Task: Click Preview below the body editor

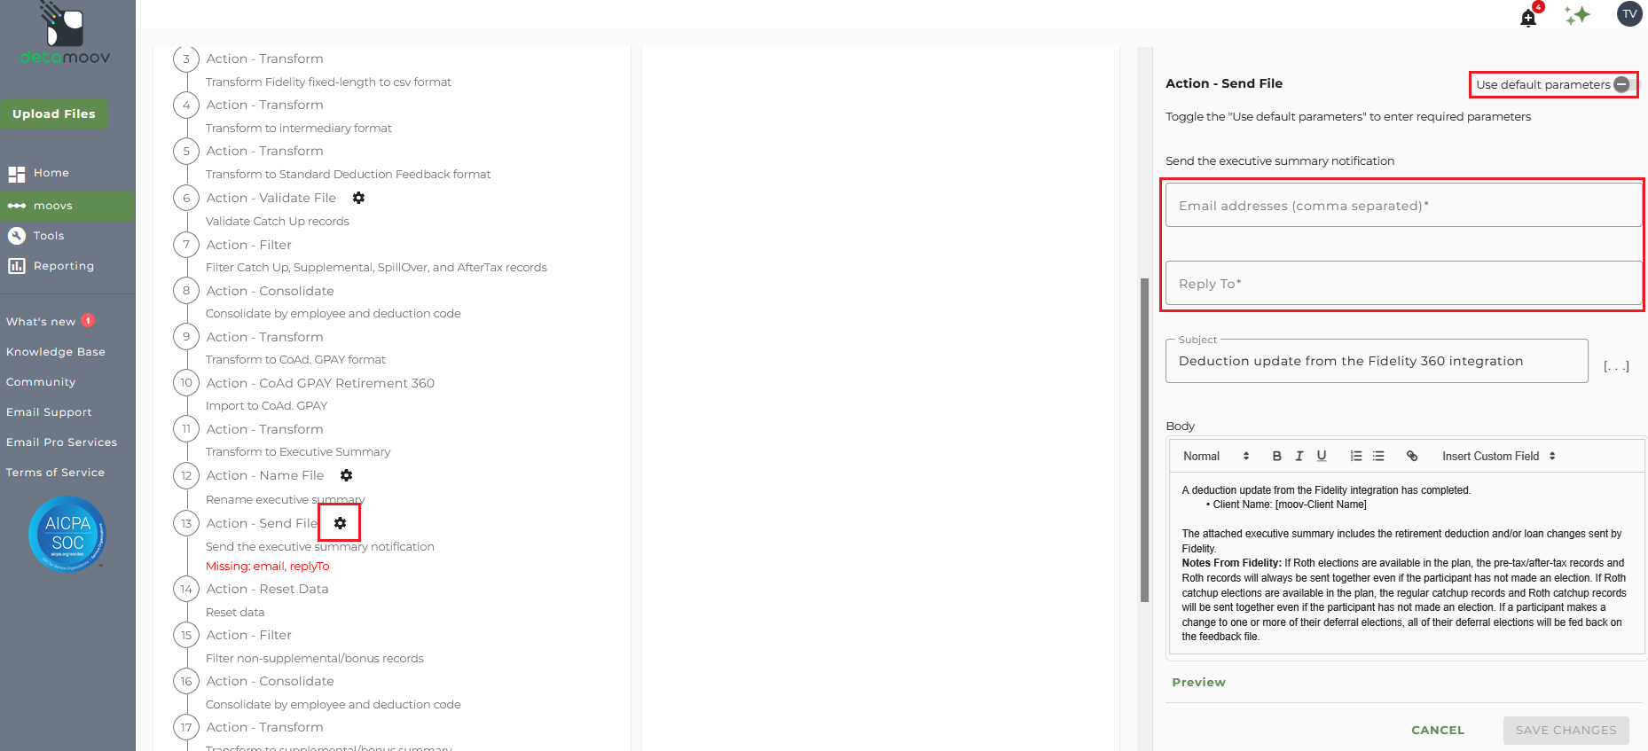Action: pos(1198,682)
